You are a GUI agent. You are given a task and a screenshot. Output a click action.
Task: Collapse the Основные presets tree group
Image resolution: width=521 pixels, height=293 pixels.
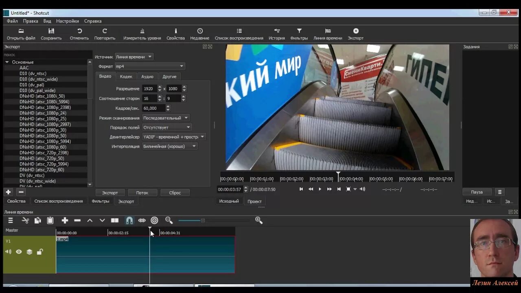tap(7, 62)
